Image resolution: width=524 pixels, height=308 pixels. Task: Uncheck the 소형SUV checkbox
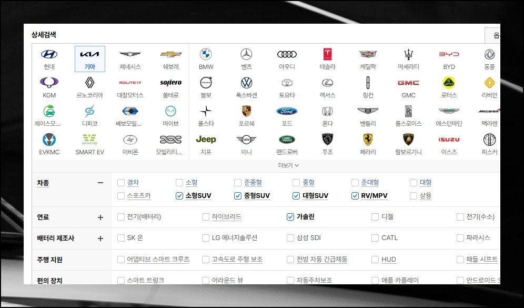coord(179,196)
